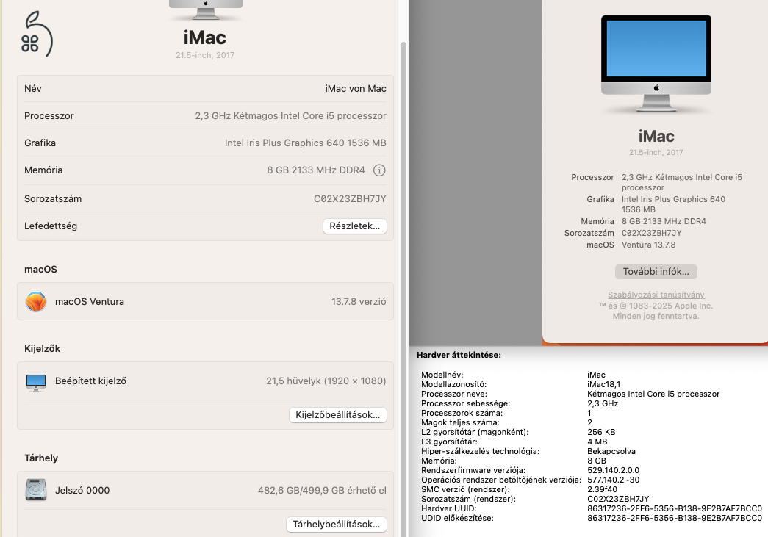Viewport: 768px width, 537px height.
Task: Click the macOS Ventura app icon
Action: (35, 301)
